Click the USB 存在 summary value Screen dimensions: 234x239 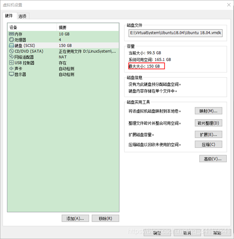click(63, 63)
